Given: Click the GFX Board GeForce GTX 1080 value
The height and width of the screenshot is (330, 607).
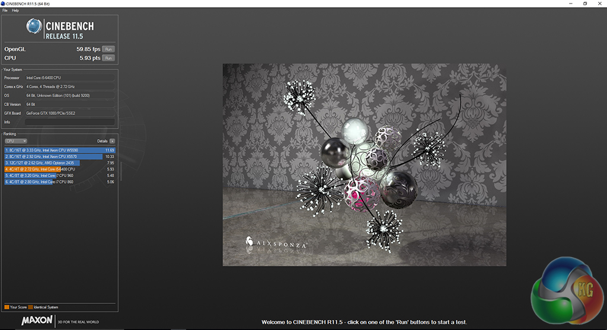Looking at the screenshot, I should (70, 113).
